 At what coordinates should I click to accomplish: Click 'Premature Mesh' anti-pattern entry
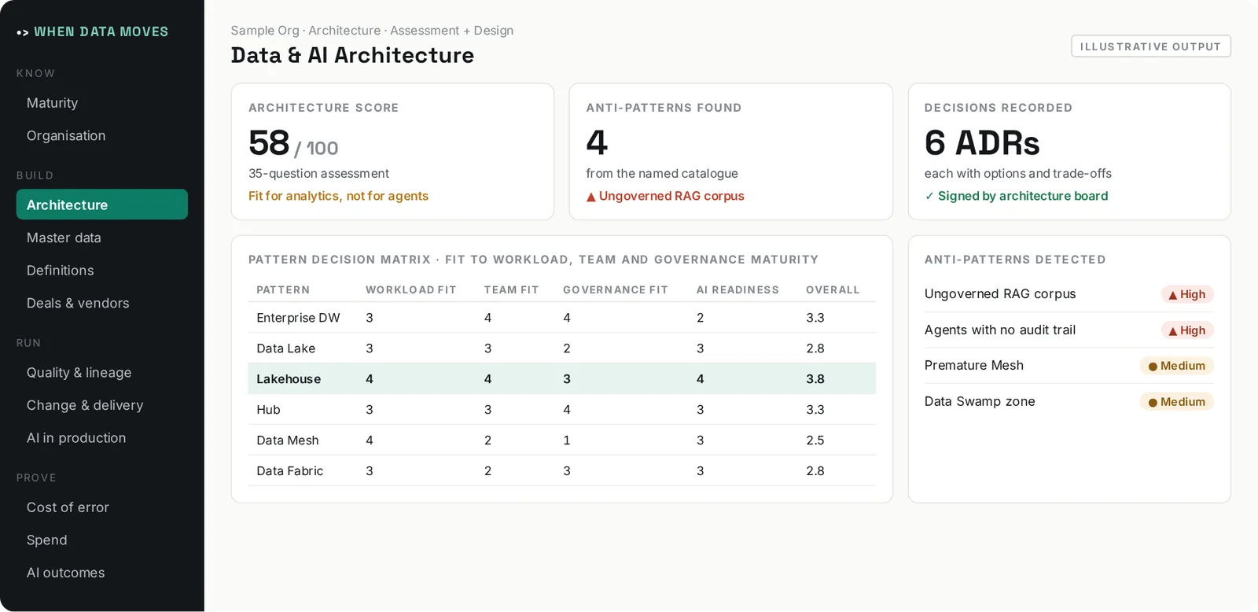point(973,365)
